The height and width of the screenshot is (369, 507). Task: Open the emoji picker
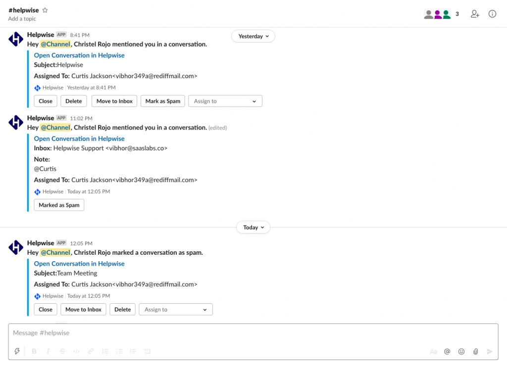coord(461,351)
